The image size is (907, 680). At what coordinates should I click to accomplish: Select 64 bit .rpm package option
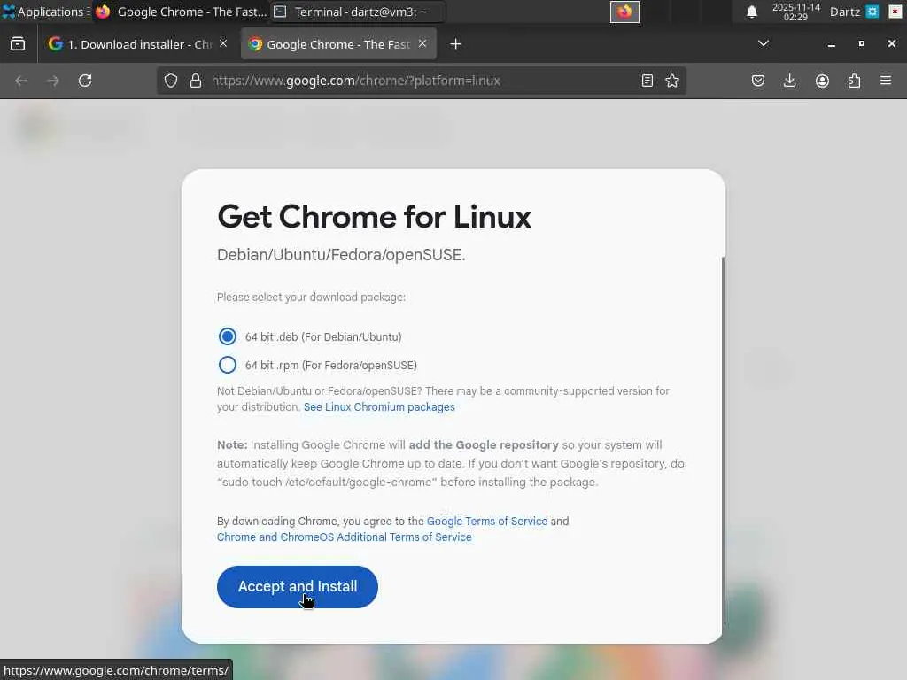[x=228, y=365]
